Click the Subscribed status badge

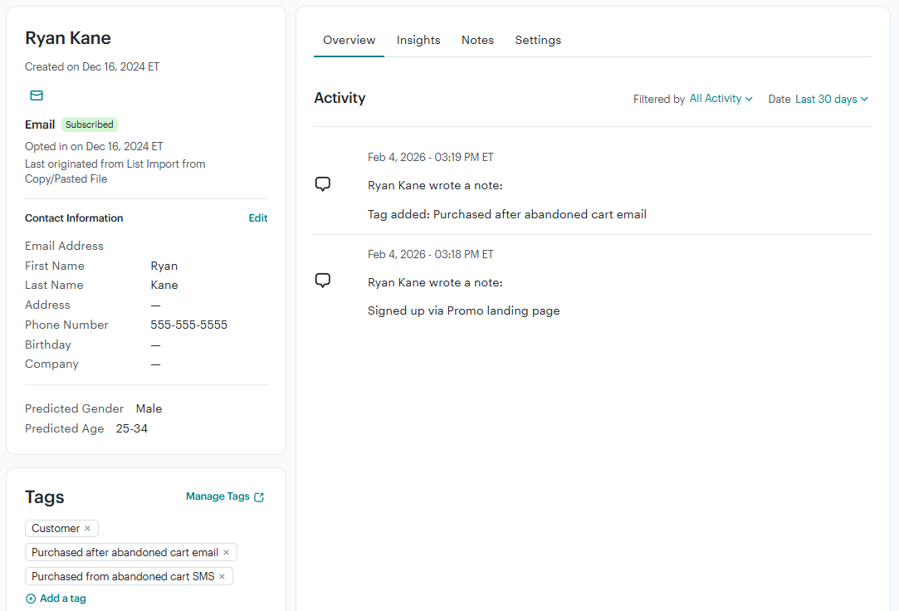[89, 124]
